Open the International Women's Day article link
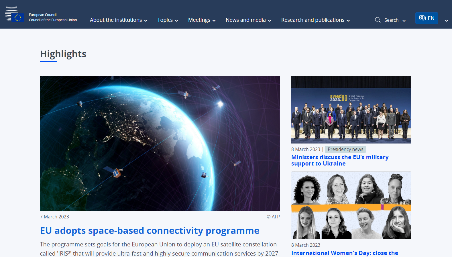Image resolution: width=452 pixels, height=257 pixels. [345, 253]
